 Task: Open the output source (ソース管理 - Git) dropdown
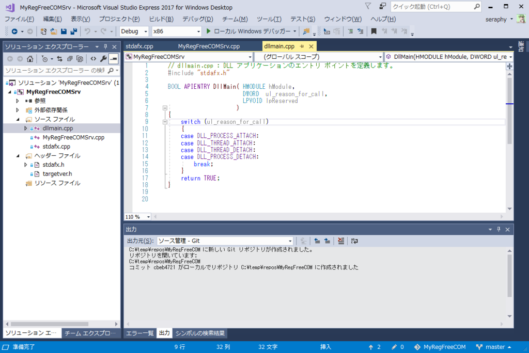[x=225, y=240]
